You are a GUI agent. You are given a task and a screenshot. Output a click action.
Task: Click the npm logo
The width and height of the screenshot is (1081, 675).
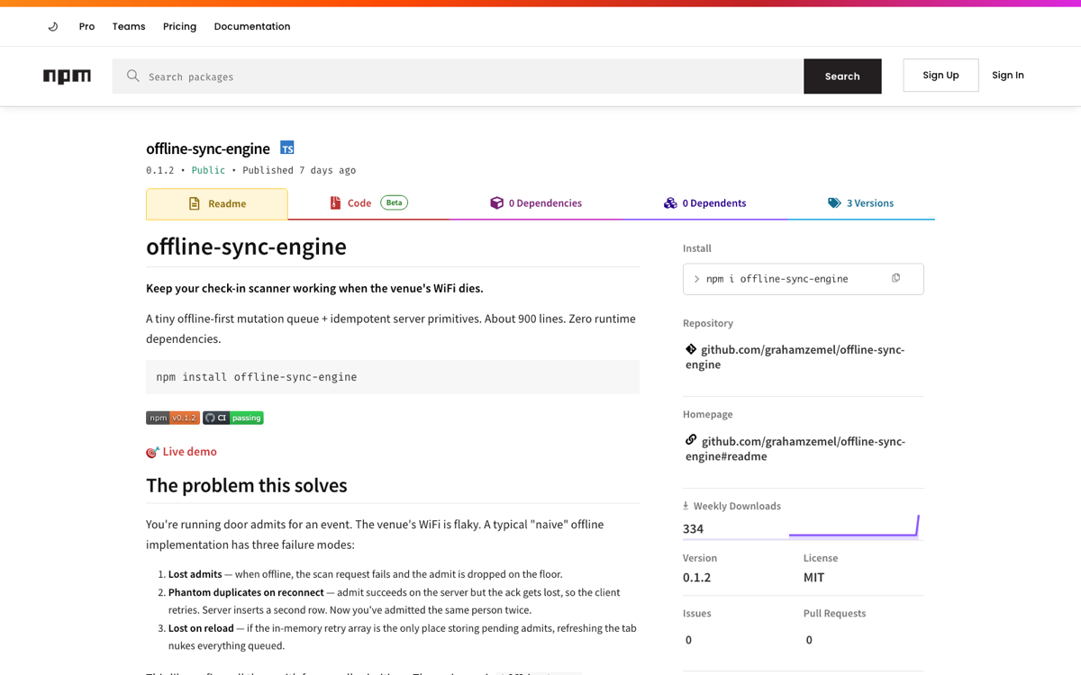(67, 76)
